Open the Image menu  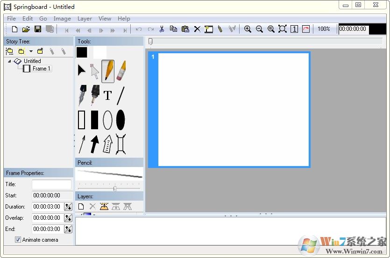click(x=62, y=19)
